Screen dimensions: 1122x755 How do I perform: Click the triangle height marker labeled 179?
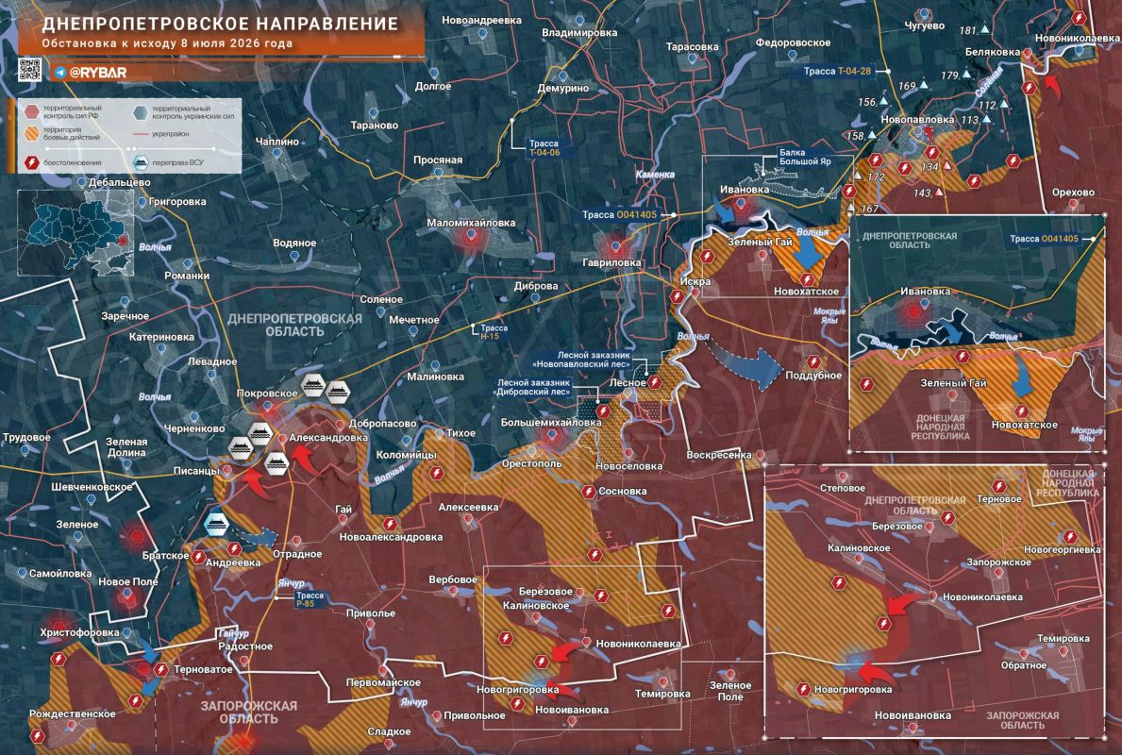pos(966,75)
